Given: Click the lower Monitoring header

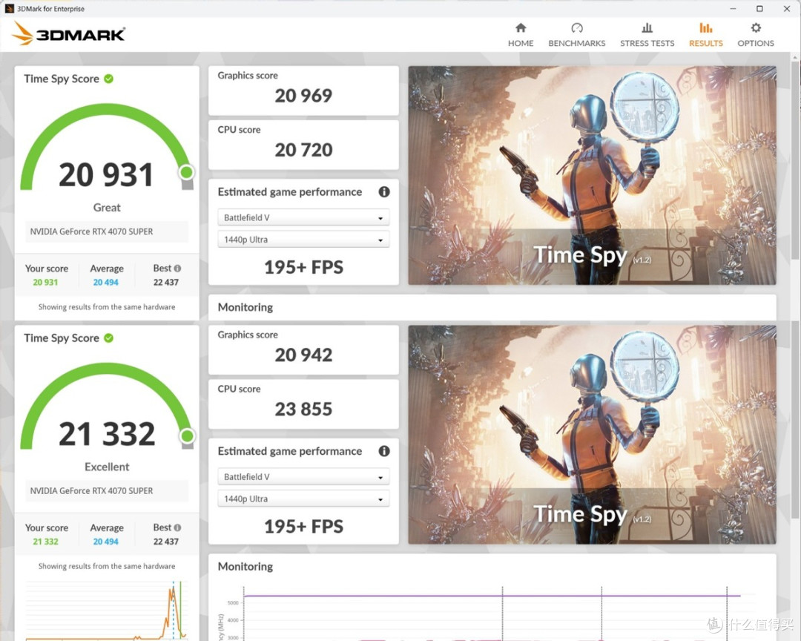Looking at the screenshot, I should 245,566.
